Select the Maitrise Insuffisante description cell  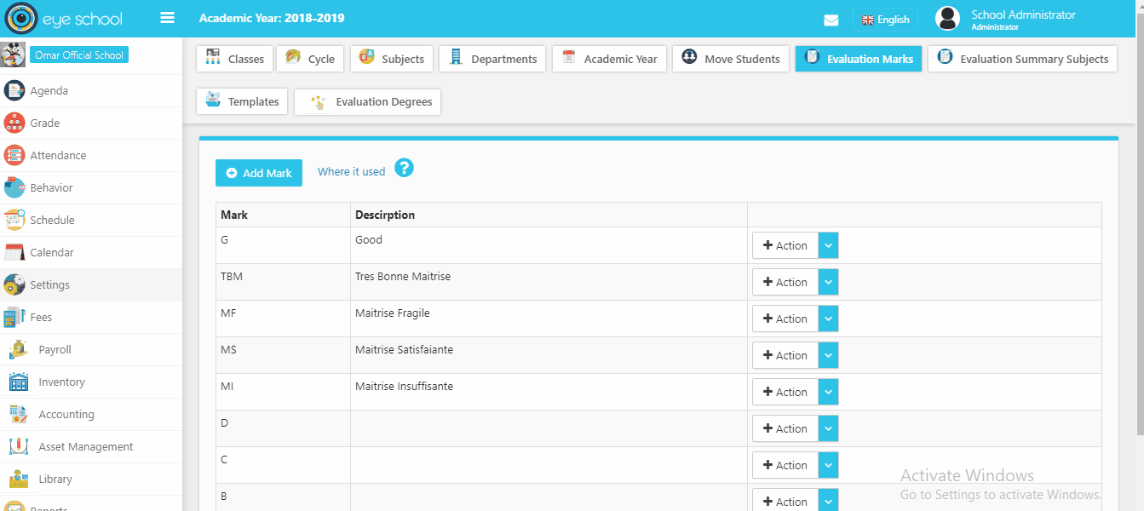click(549, 392)
